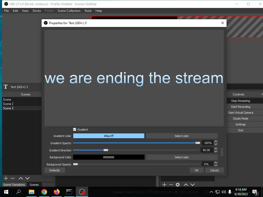Move source down with down arrow icon
The width and height of the screenshot is (263, 197).
(x=193, y=185)
